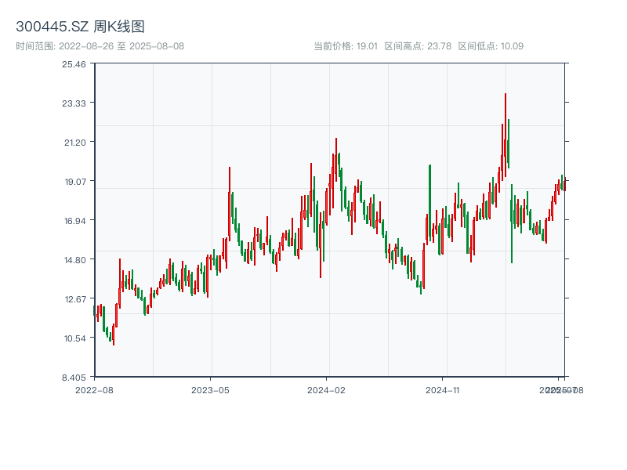Click the 区间高点 23.78 label
The height and width of the screenshot is (470, 627).
pos(418,46)
